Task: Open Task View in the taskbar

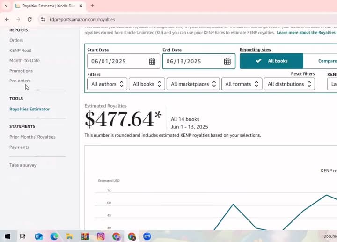Action: (22, 236)
